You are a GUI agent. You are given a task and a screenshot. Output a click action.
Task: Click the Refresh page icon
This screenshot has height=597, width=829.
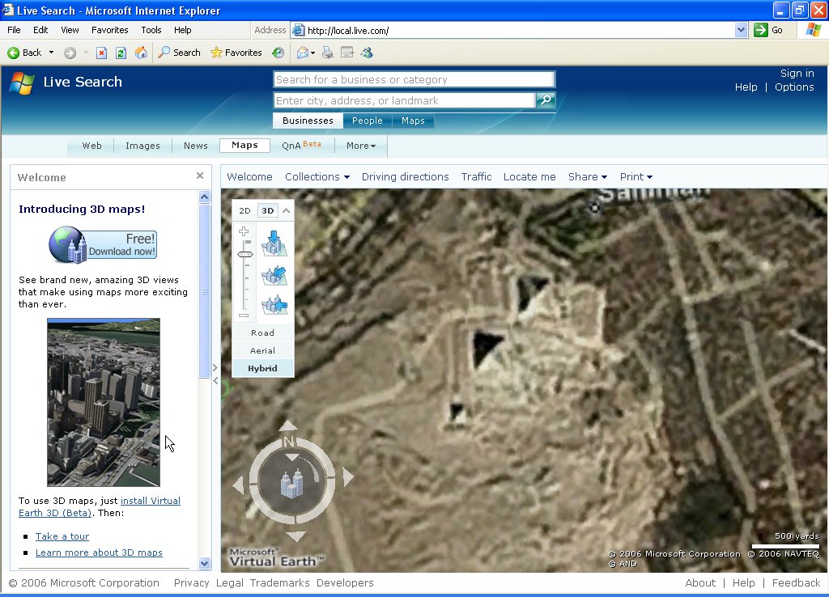point(121,53)
